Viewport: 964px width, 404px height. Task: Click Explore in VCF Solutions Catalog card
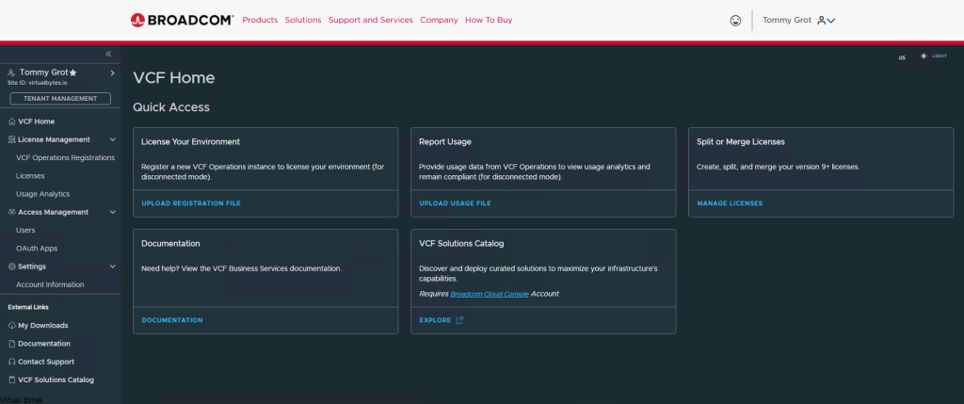tap(435, 320)
